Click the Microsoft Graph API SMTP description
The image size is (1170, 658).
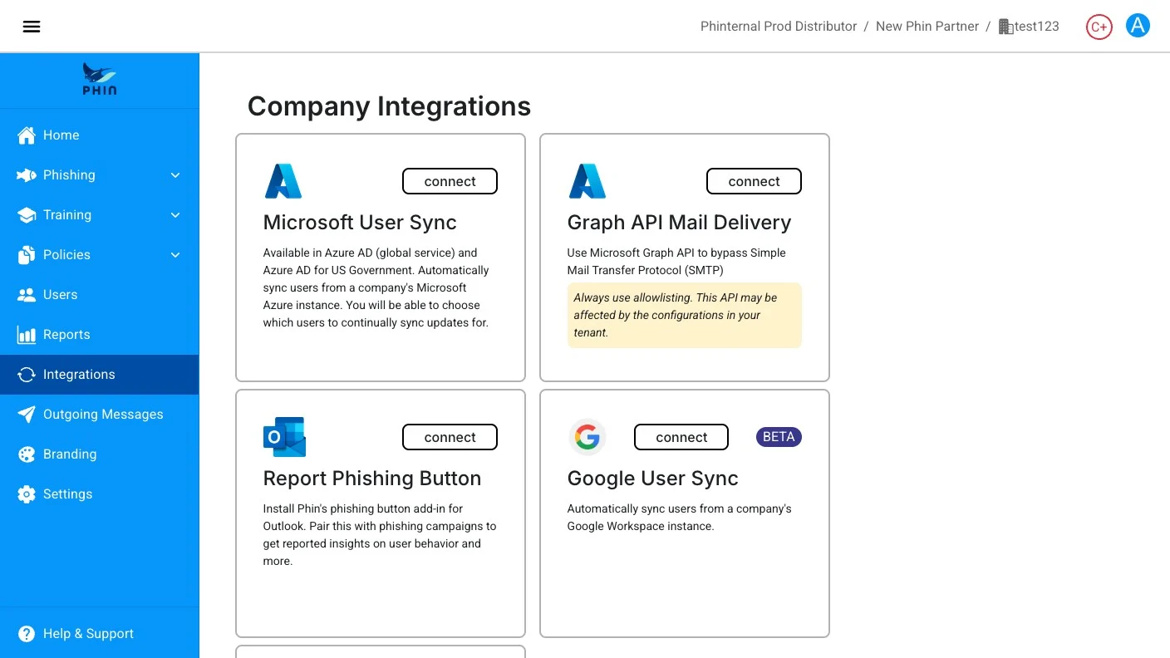[x=676, y=262]
